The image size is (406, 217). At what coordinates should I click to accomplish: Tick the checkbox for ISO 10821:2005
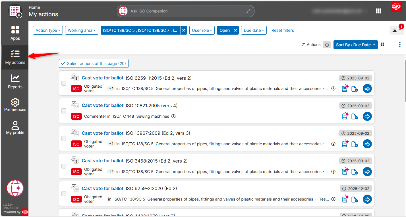64,111
